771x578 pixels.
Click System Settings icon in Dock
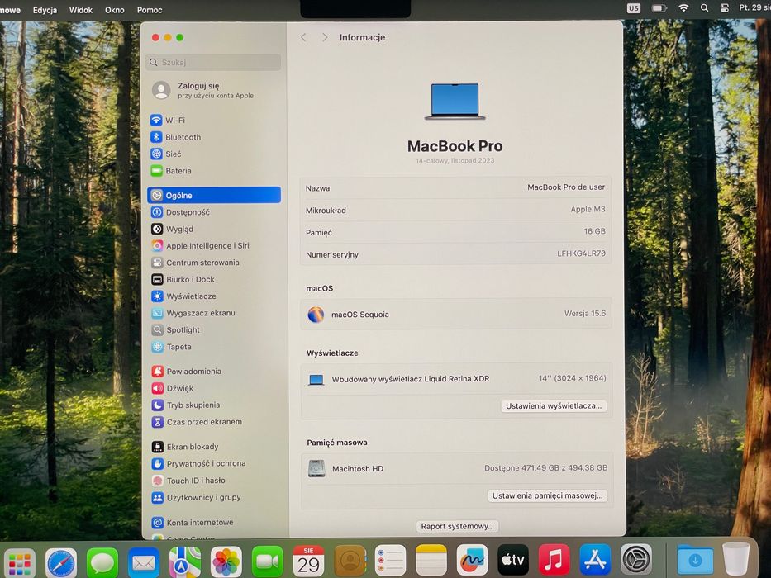click(636, 560)
